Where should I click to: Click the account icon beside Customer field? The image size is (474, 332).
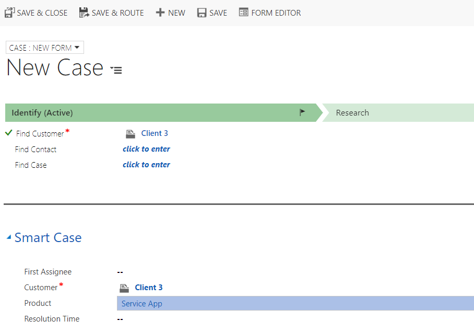124,288
